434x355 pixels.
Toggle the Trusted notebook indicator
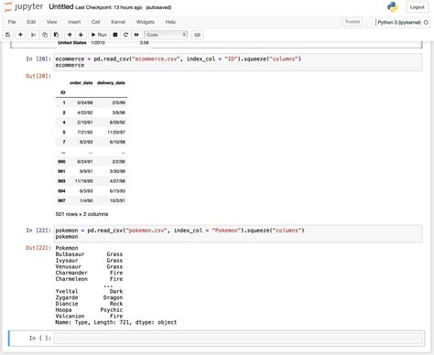coord(353,22)
